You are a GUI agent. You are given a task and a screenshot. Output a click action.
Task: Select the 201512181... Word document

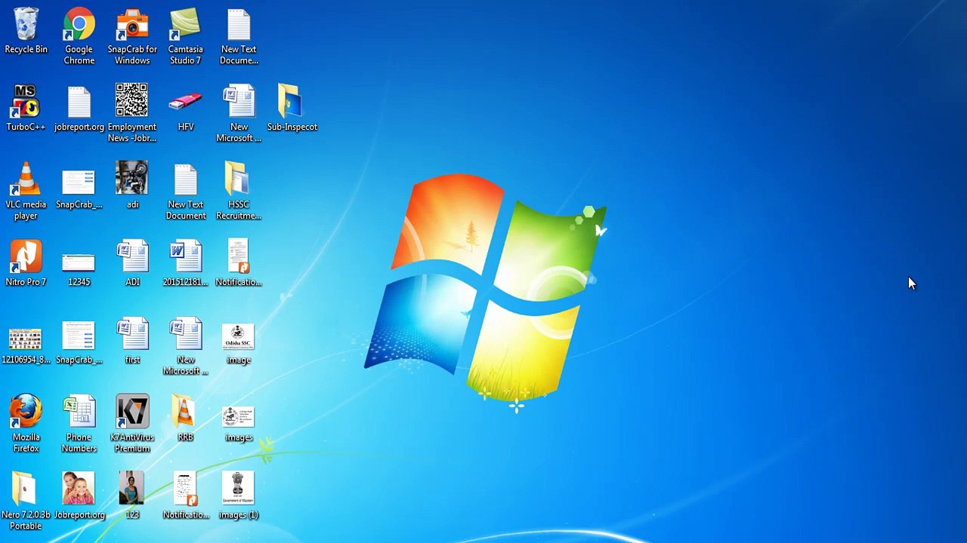[185, 264]
